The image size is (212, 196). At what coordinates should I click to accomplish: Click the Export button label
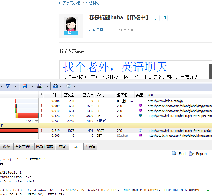(202, 153)
